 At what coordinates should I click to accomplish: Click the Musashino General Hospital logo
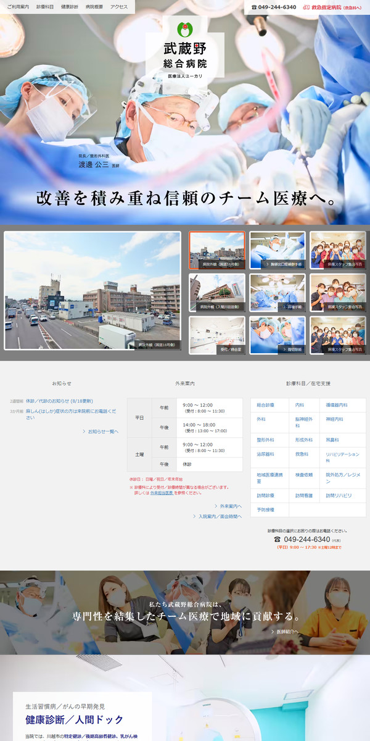click(185, 50)
